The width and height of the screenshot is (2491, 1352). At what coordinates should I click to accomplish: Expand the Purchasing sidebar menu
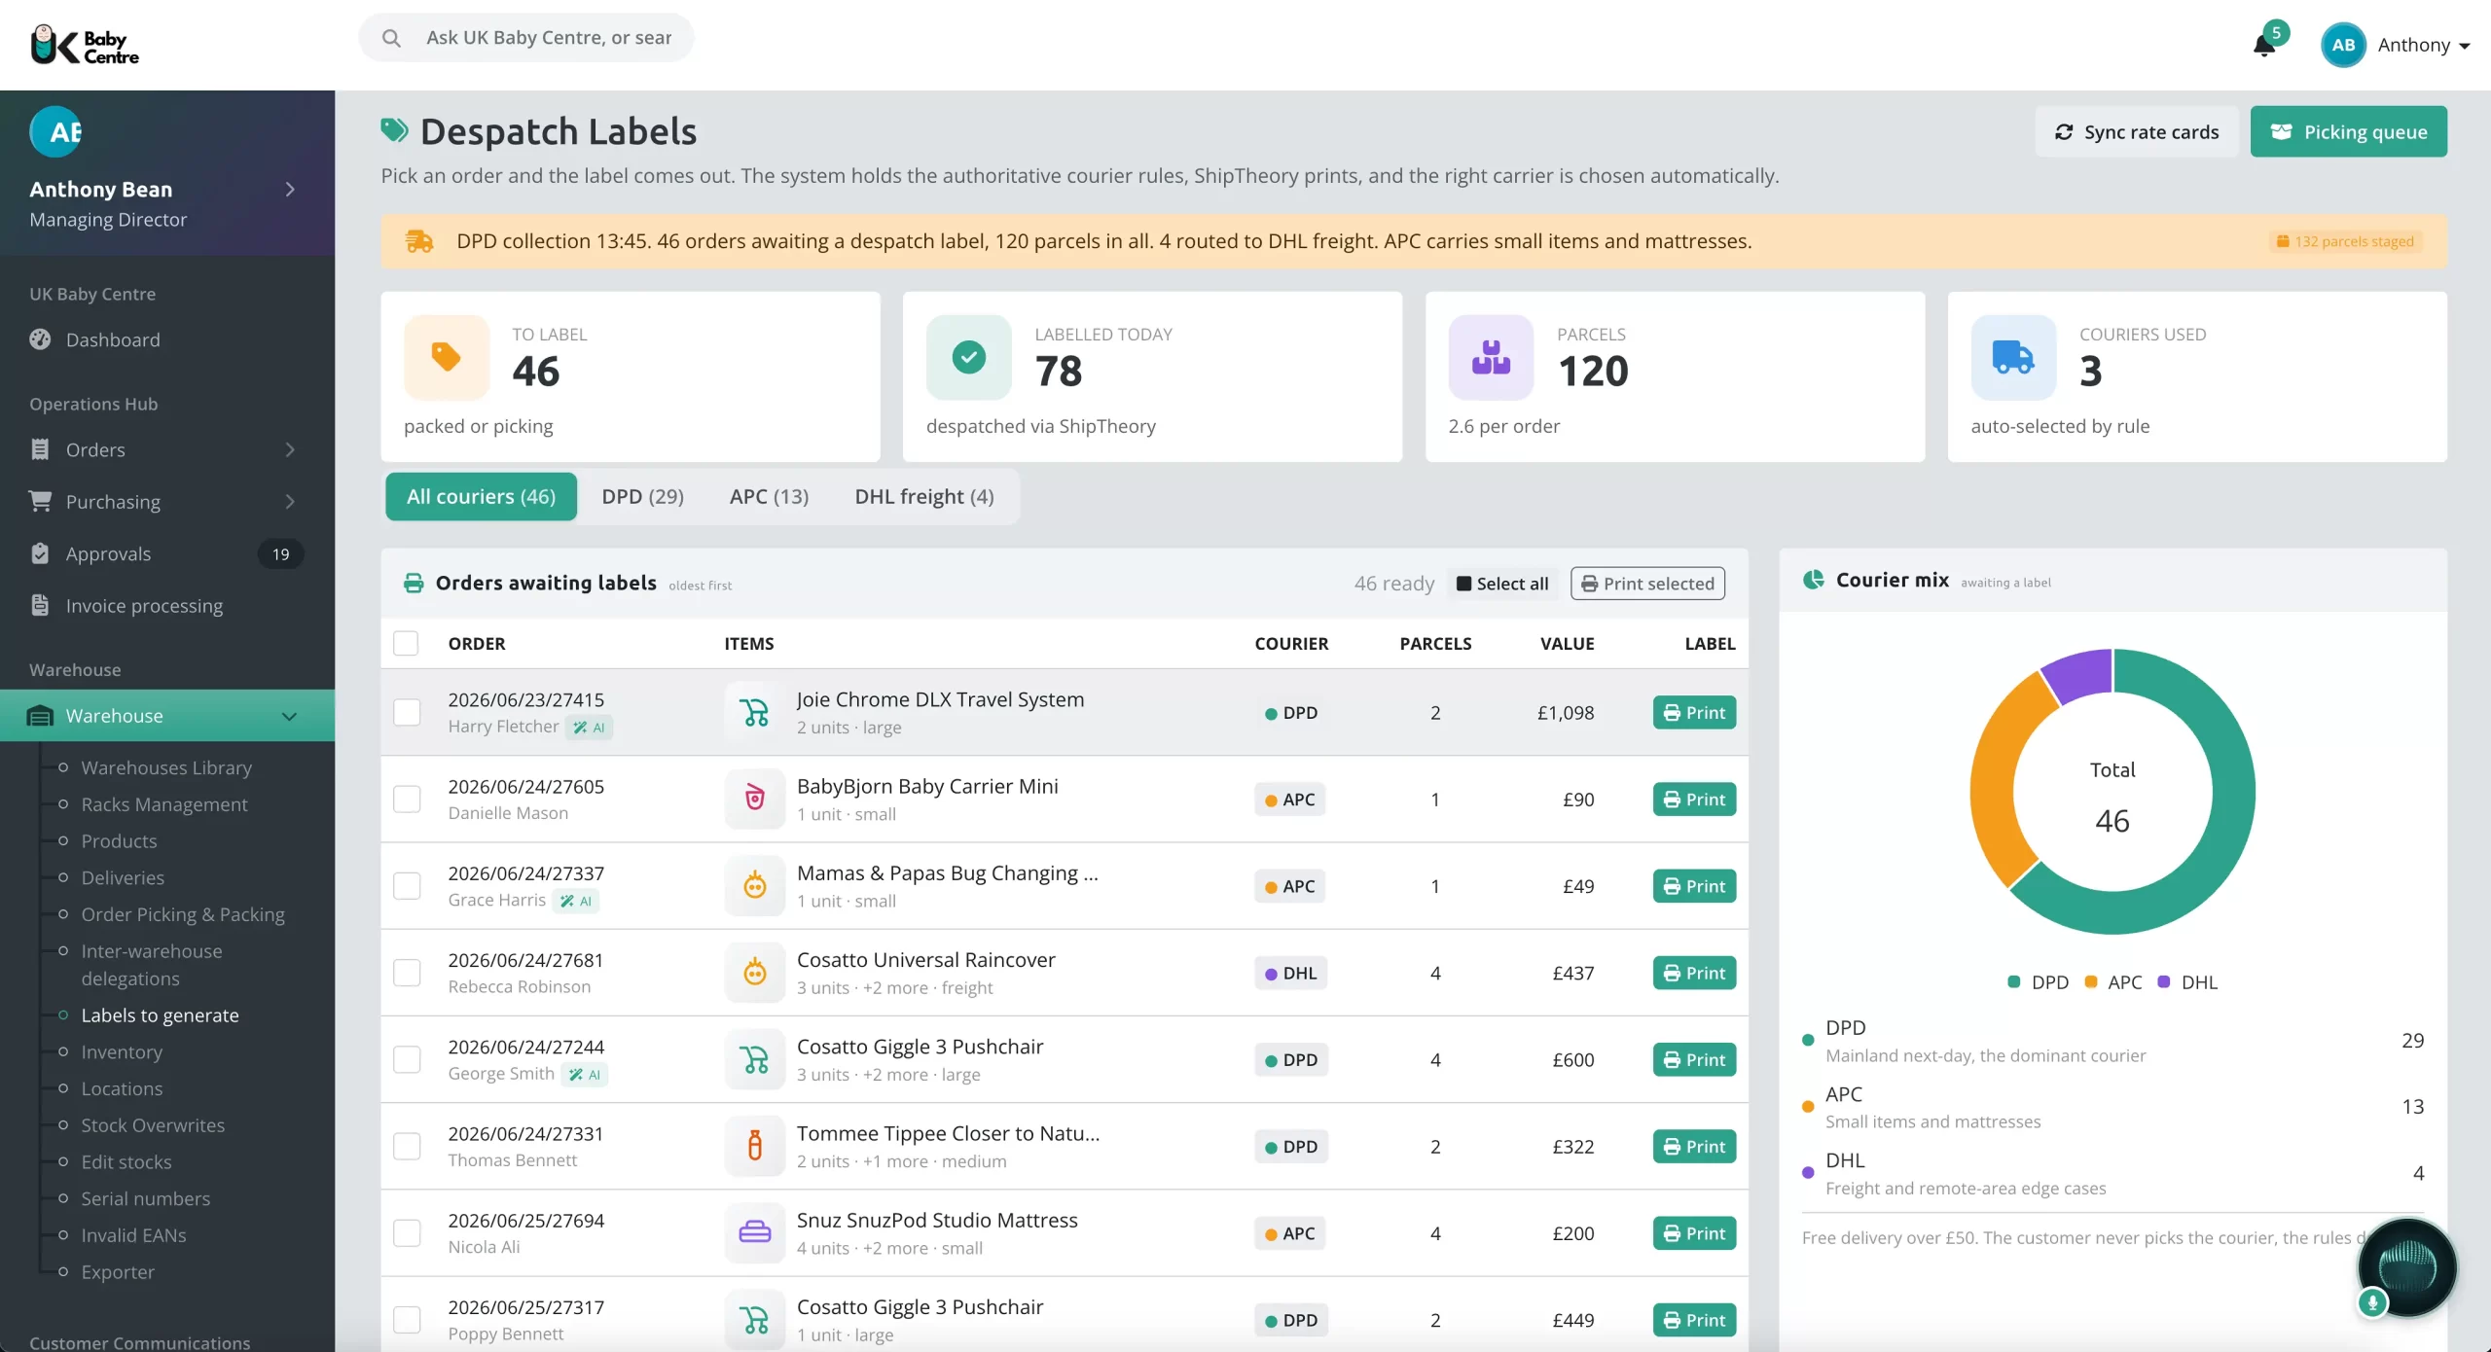[x=167, y=501]
